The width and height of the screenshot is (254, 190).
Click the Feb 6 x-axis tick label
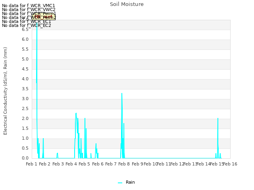click(x=98, y=164)
